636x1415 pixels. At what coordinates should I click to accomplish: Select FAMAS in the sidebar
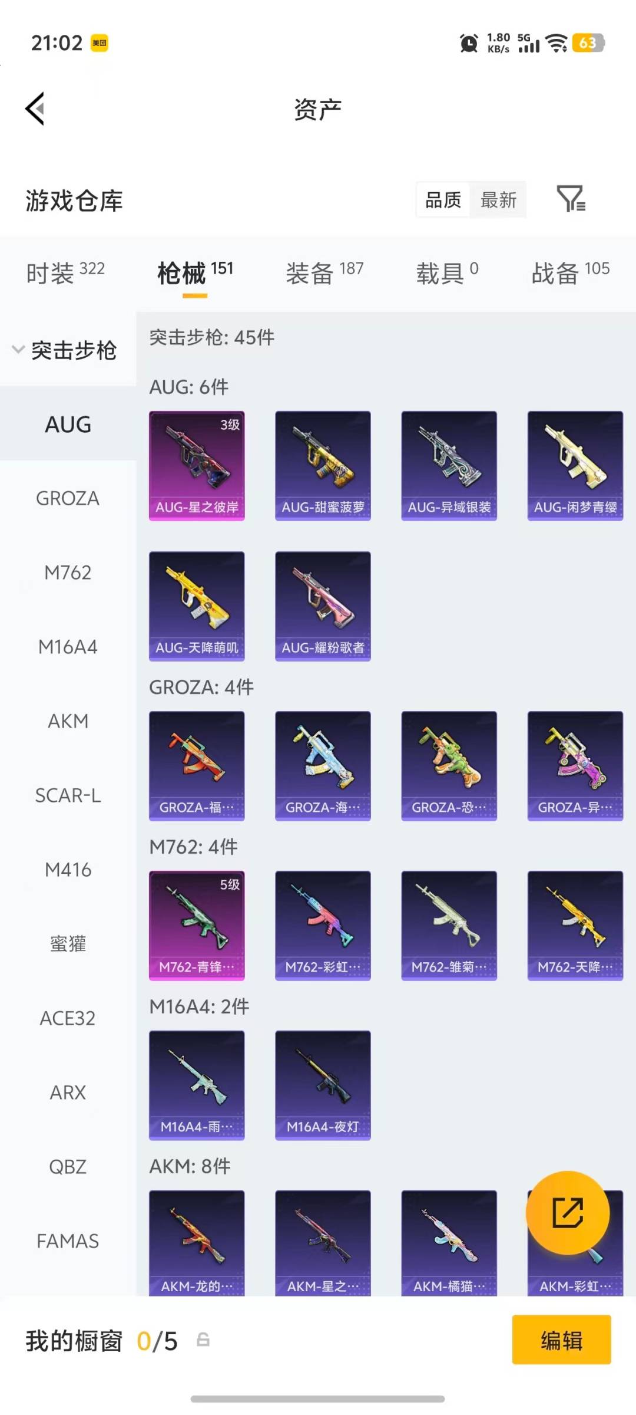[68, 1241]
